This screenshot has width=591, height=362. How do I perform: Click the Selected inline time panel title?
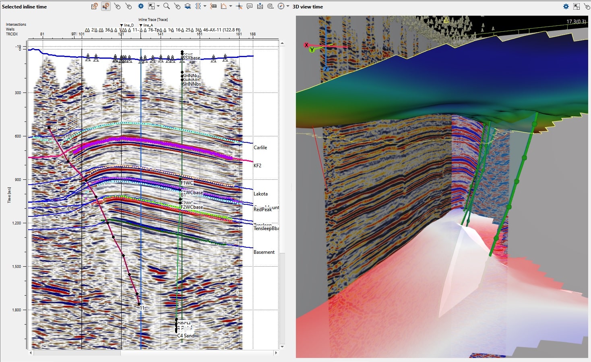click(24, 7)
